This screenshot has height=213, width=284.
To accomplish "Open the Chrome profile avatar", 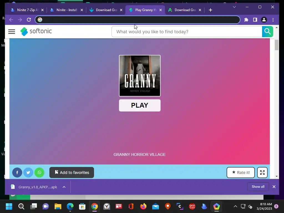I will pos(264,20).
